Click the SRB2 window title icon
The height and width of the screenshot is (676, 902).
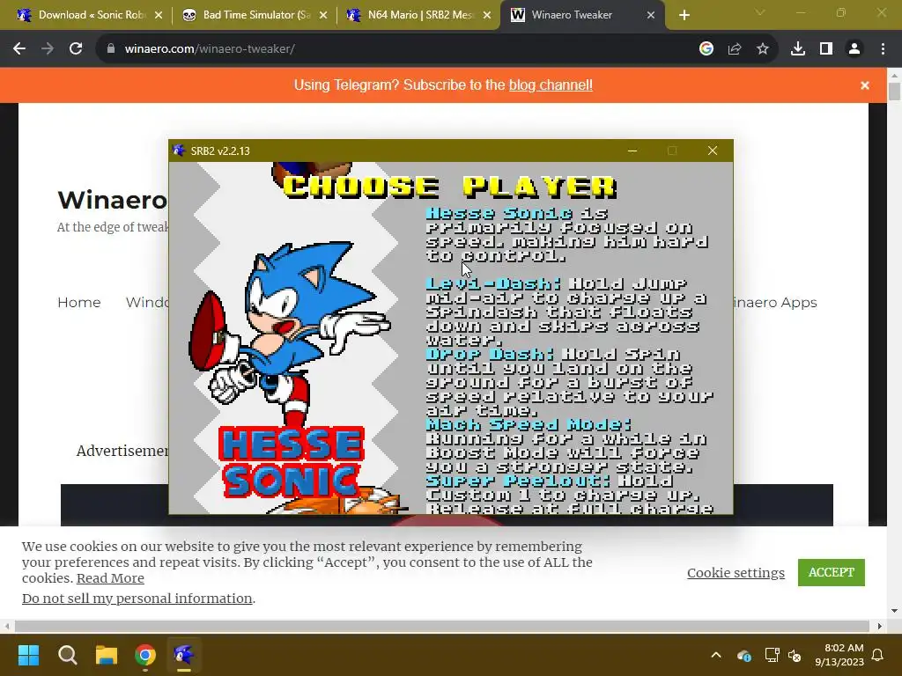click(x=179, y=151)
